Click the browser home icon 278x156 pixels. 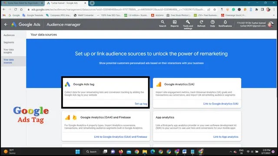(x=21, y=10)
